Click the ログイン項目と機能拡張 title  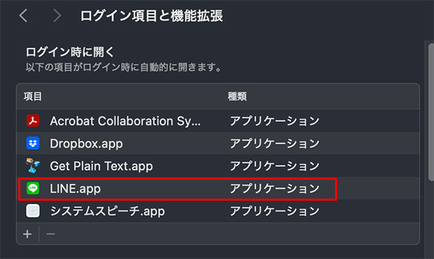151,16
